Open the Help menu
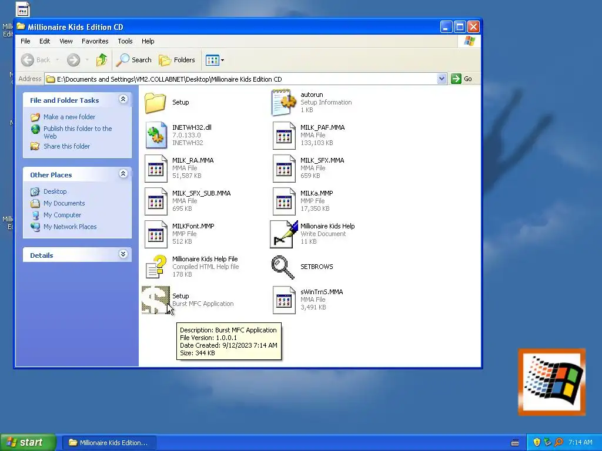602x451 pixels. [148, 41]
